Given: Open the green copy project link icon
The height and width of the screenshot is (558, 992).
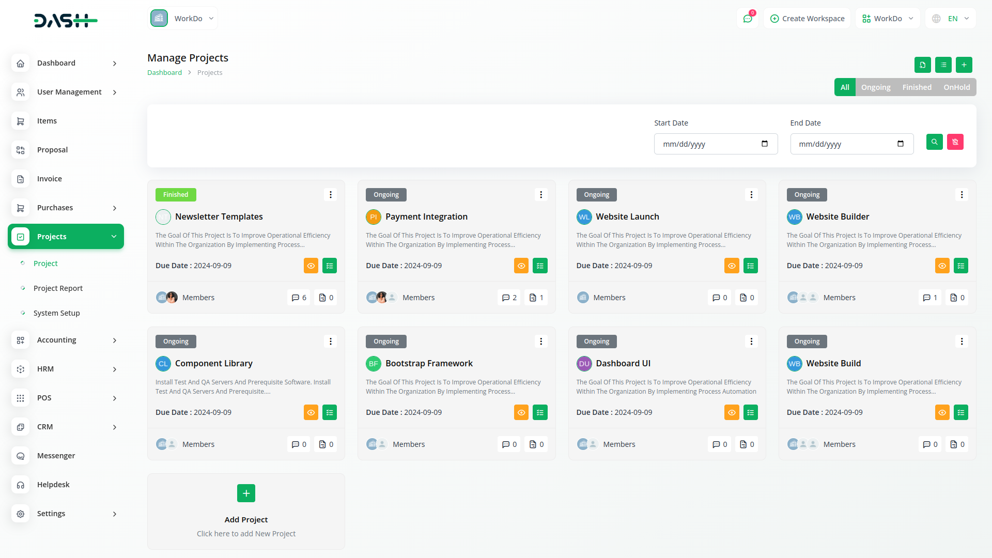Looking at the screenshot, I should tap(923, 65).
